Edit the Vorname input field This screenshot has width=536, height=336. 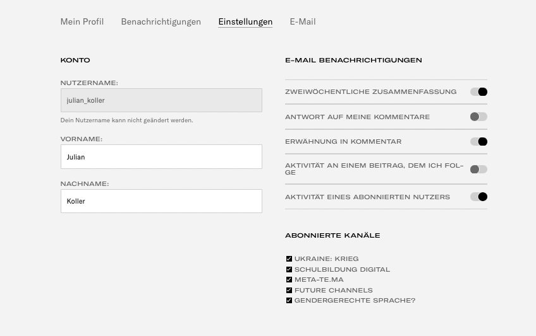161,157
